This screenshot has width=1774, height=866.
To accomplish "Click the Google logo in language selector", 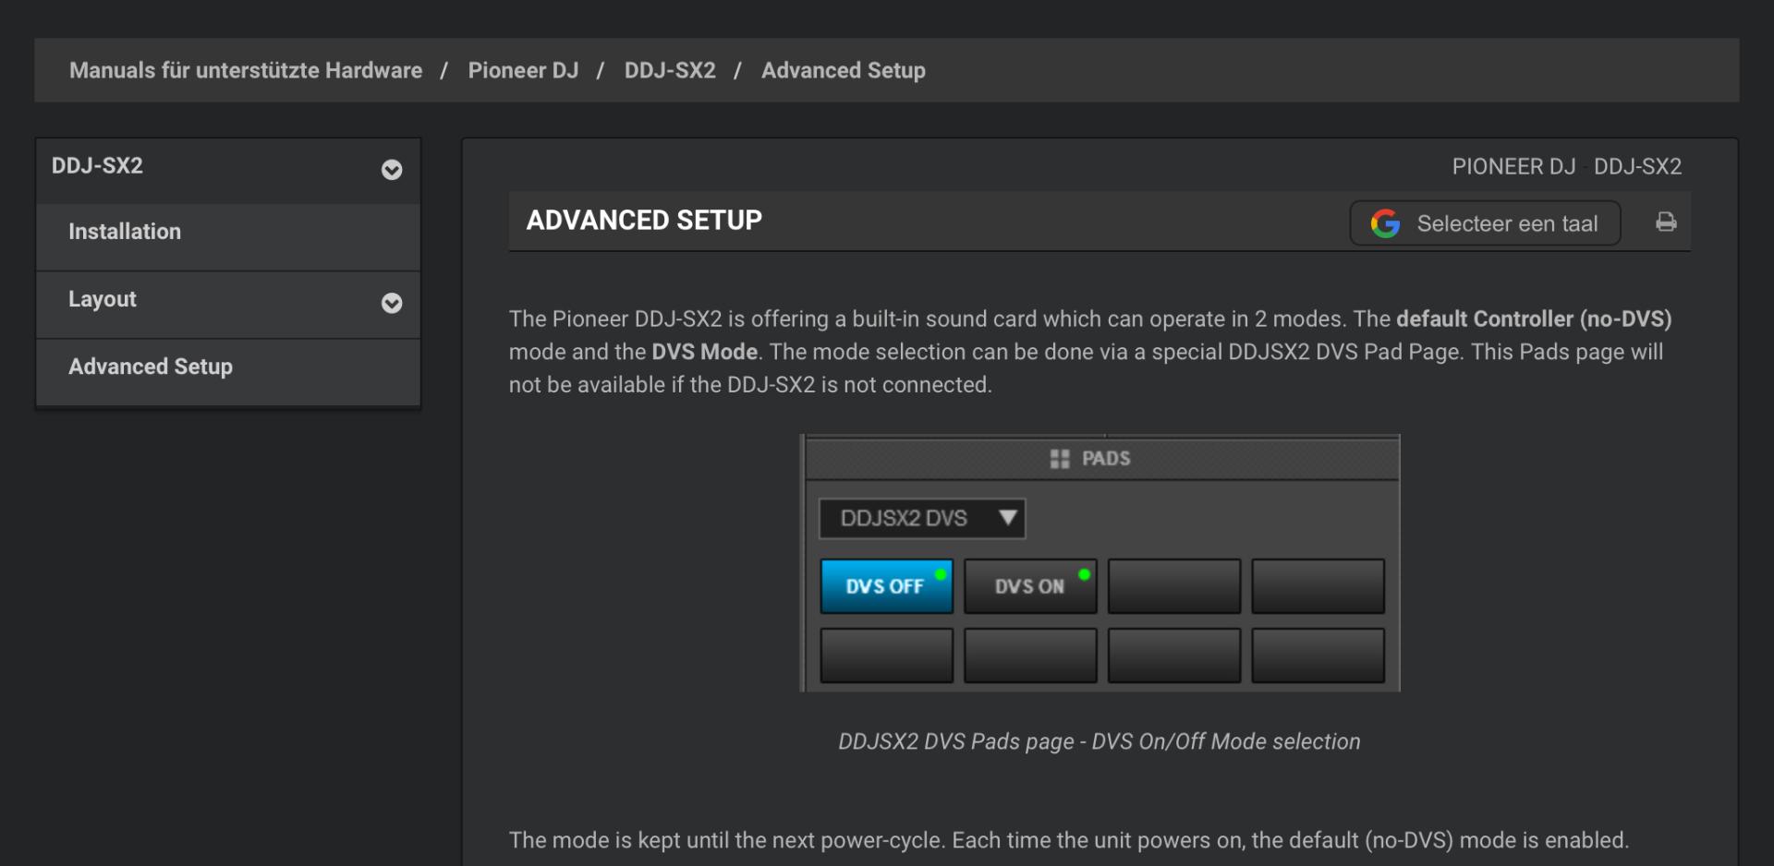I will [1385, 223].
